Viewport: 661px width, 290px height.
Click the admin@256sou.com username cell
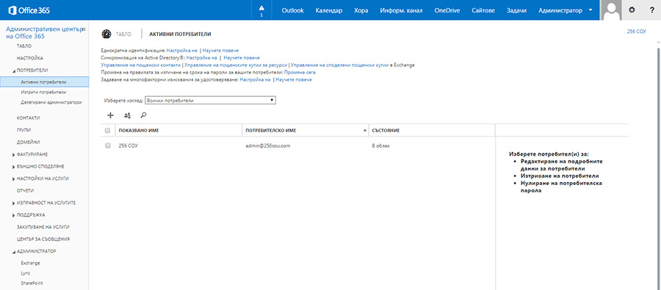(x=268, y=145)
